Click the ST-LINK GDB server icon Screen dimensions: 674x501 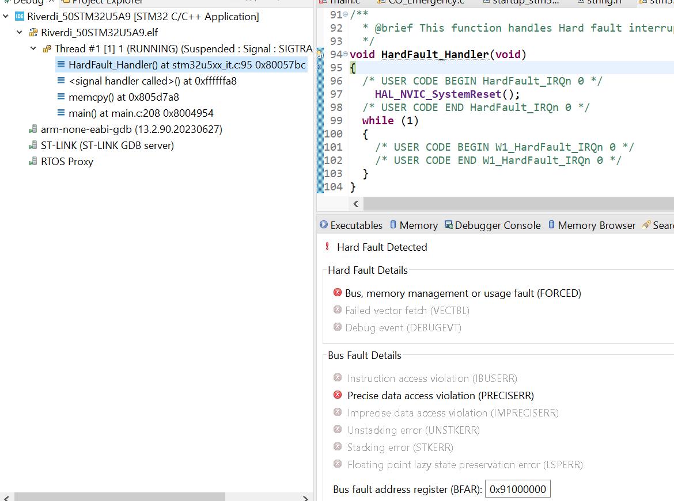click(33, 145)
